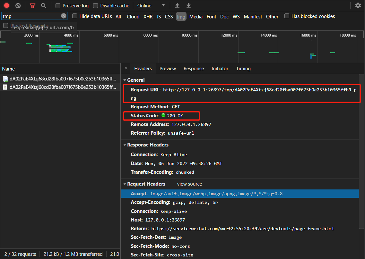Collapse the General section
The width and height of the screenshot is (365, 259).
pyautogui.click(x=125, y=80)
